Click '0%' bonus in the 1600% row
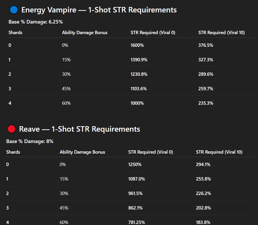The width and height of the screenshot is (258, 225). pyautogui.click(x=65, y=45)
